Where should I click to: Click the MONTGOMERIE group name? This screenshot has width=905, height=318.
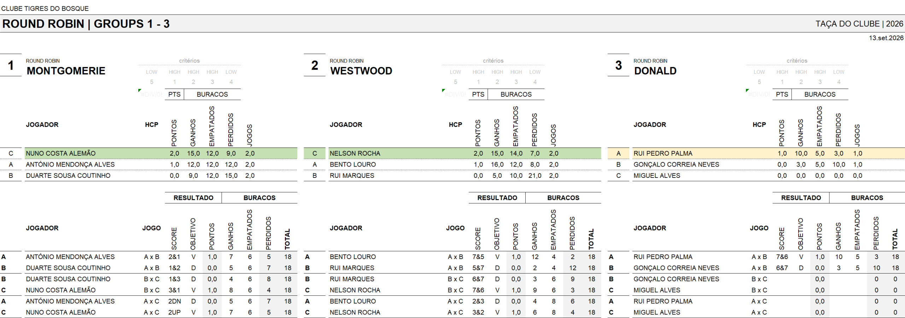[x=66, y=71]
